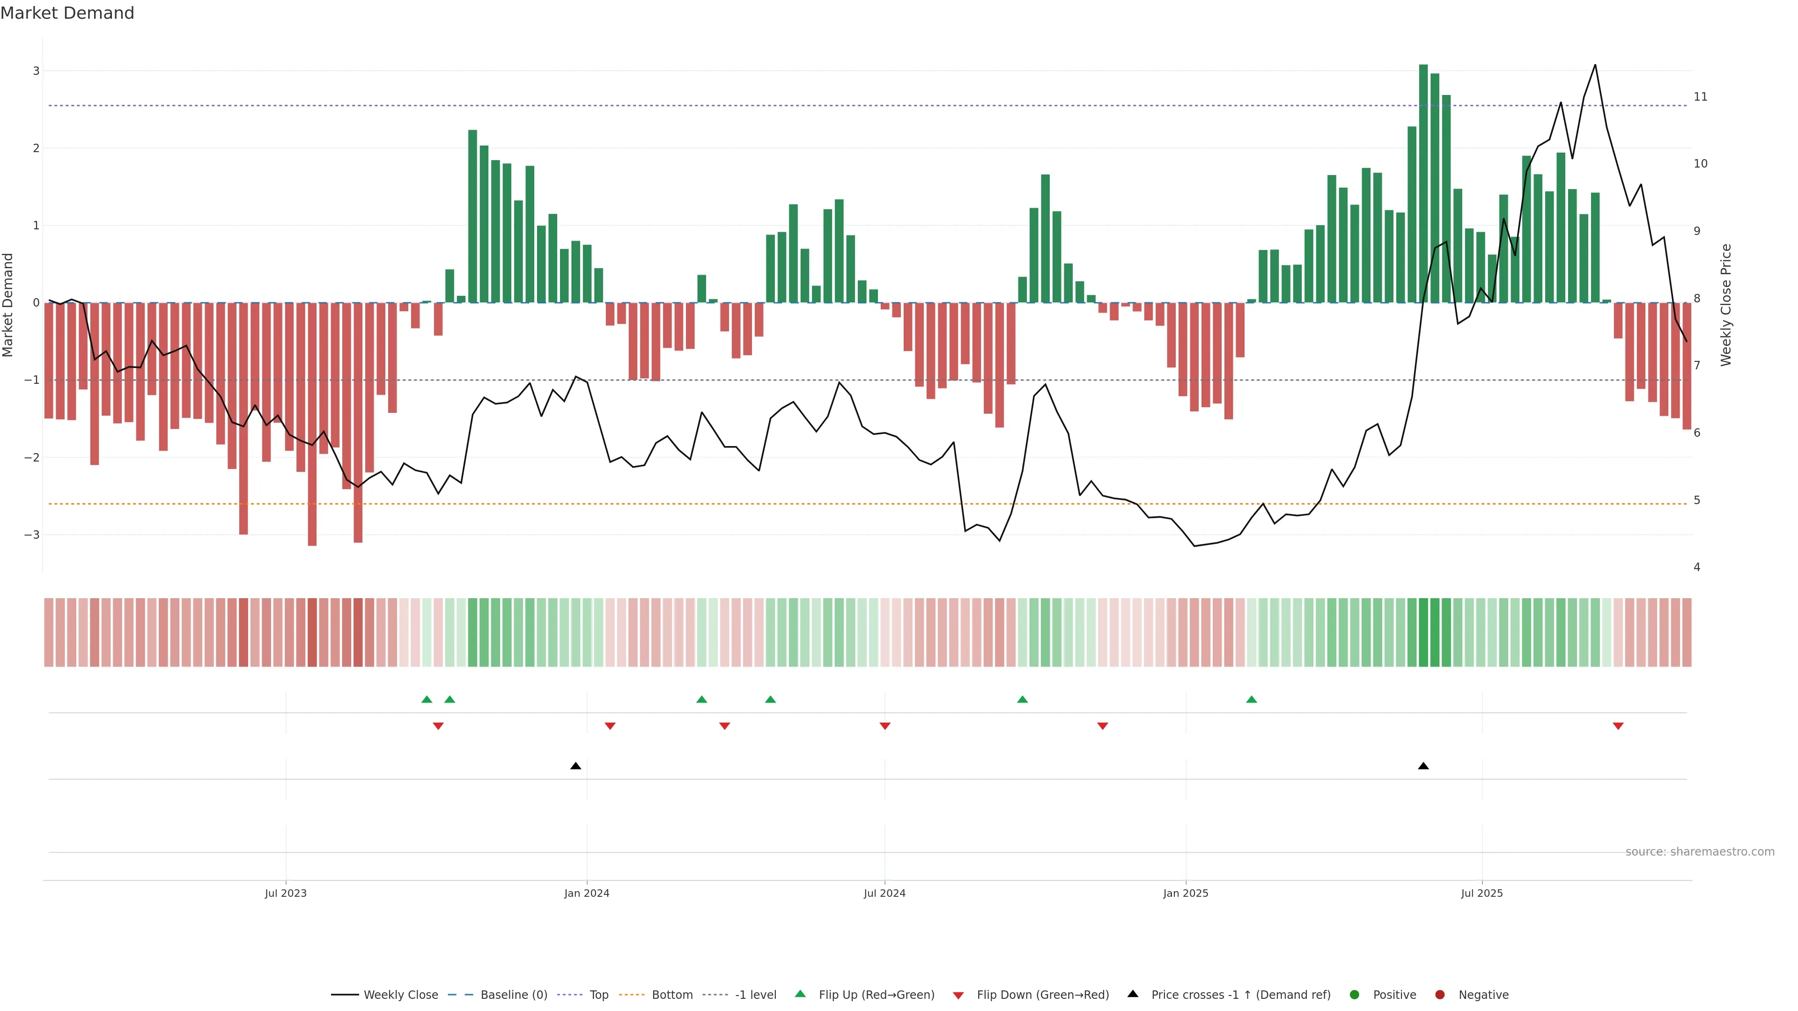Click the leftmost green Flip Up triangle marker
This screenshot has height=1011, width=1798.
coord(427,699)
